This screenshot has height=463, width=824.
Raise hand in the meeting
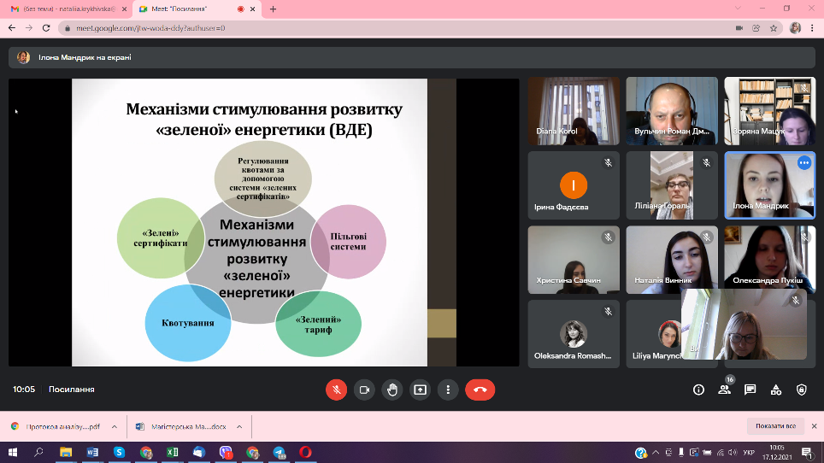392,390
